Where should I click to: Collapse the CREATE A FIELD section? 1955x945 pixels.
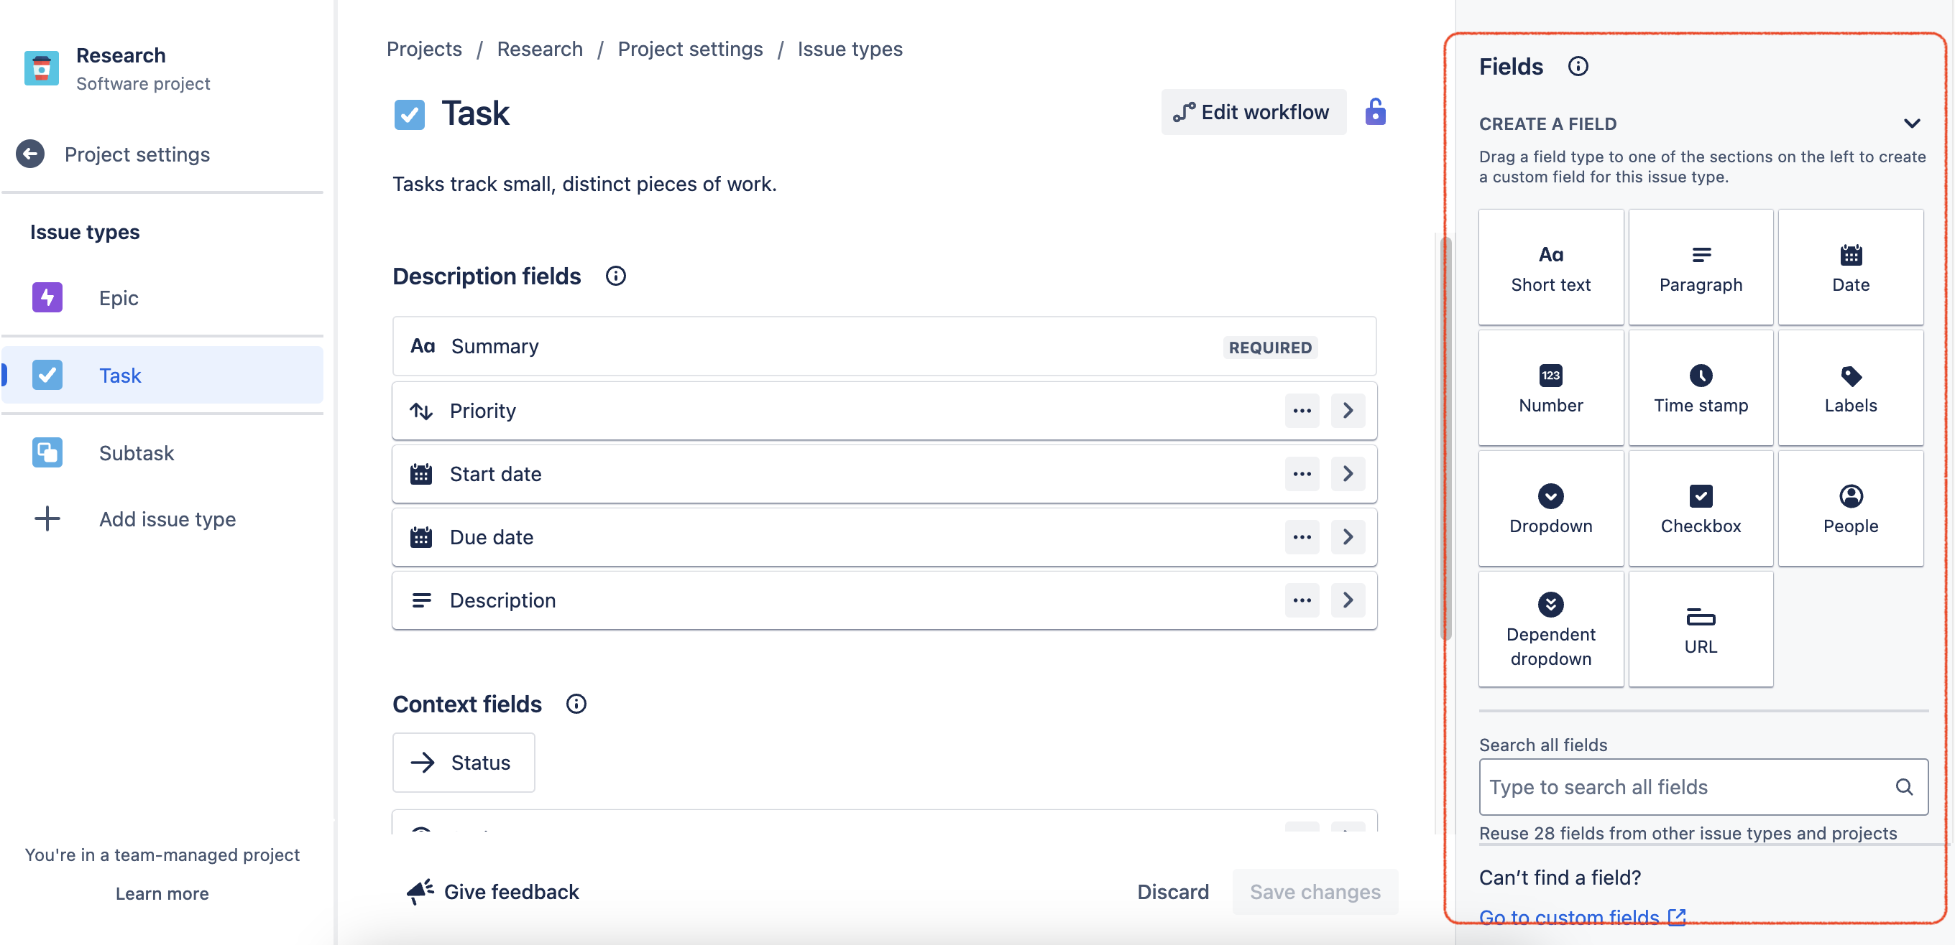(1913, 123)
